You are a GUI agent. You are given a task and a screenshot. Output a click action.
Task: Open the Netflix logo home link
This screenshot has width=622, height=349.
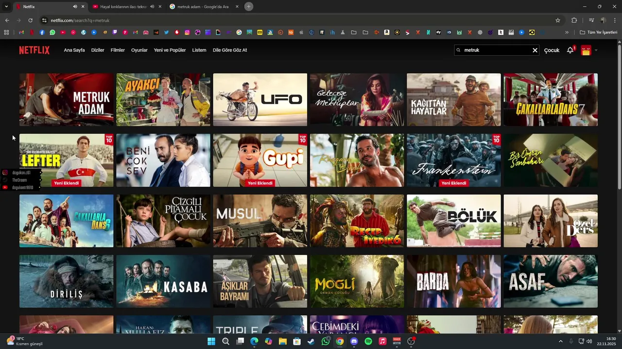coord(34,50)
